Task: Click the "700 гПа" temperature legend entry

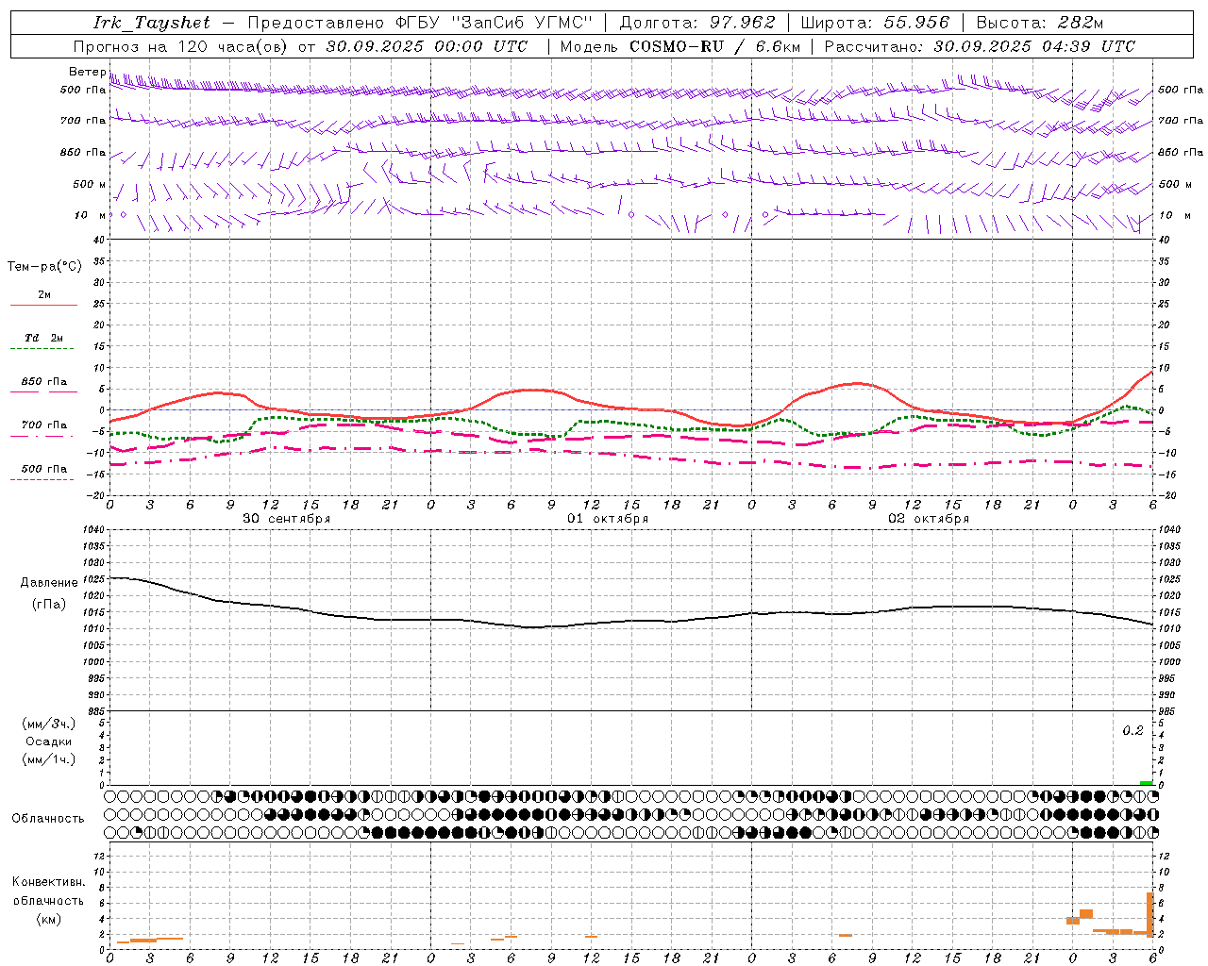Action: click(x=44, y=425)
